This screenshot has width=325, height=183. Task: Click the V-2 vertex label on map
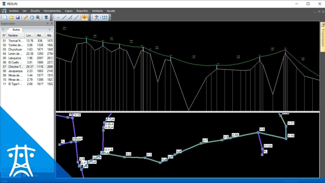point(129,154)
